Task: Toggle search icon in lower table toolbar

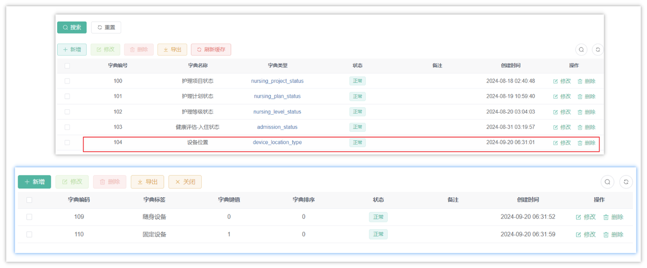Action: click(x=608, y=182)
